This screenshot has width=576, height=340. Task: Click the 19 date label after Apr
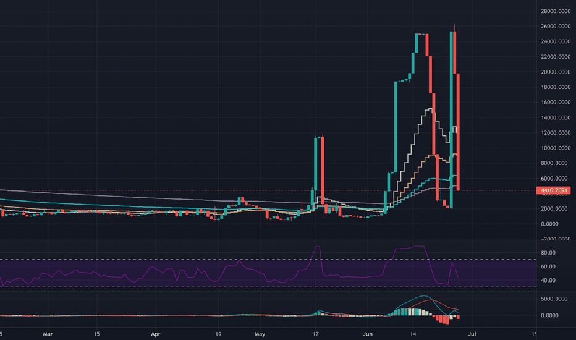tap(218, 334)
